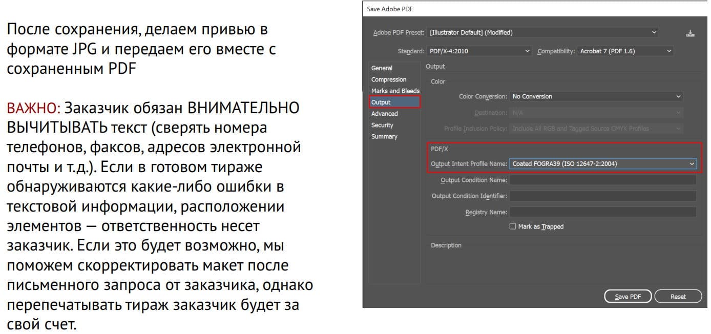
Task: Open the Adobe PDF Preset dropdown
Action: coord(543,32)
